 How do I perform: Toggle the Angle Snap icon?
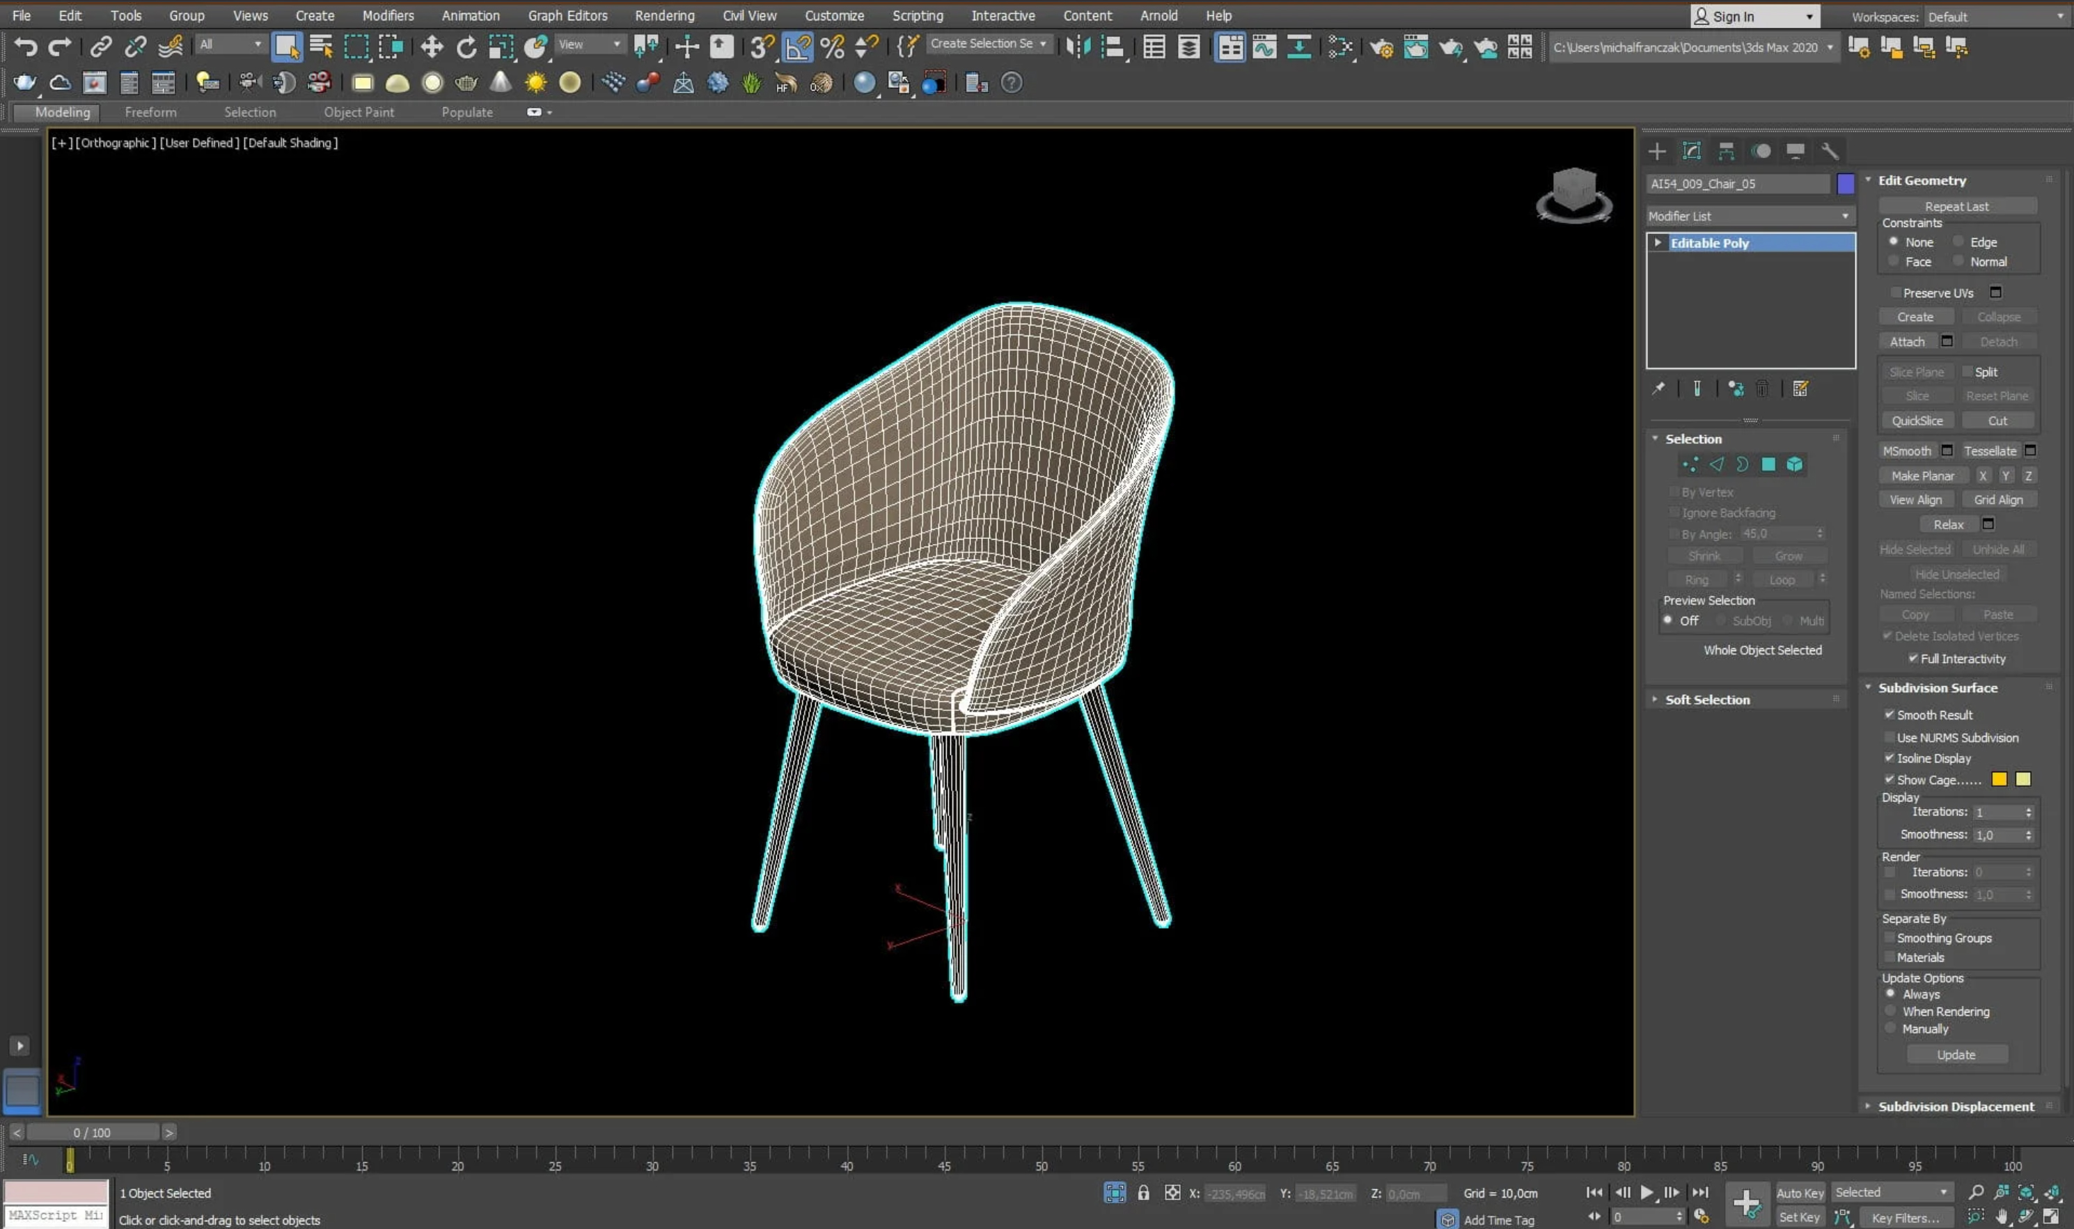point(797,47)
